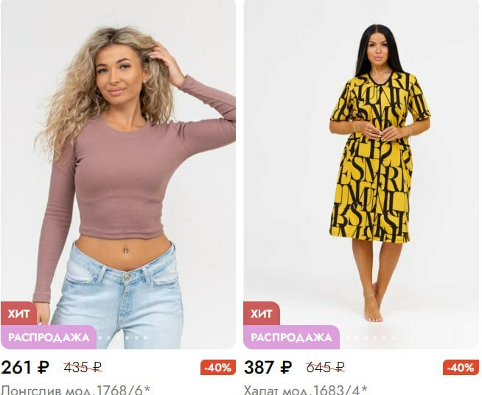Select the third carousel dot on the longsleeve photo

[118, 338]
